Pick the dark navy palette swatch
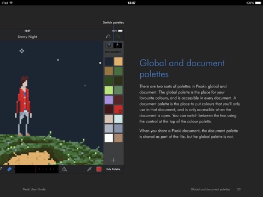The width and height of the screenshot is (263, 197). click(x=108, y=61)
